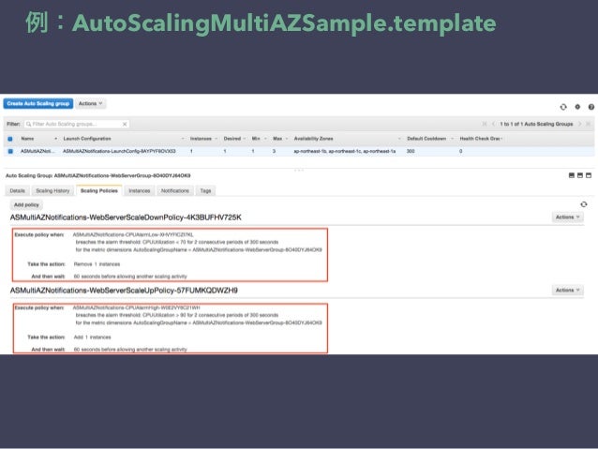
Task: Switch to the Details tab
Action: (x=18, y=190)
